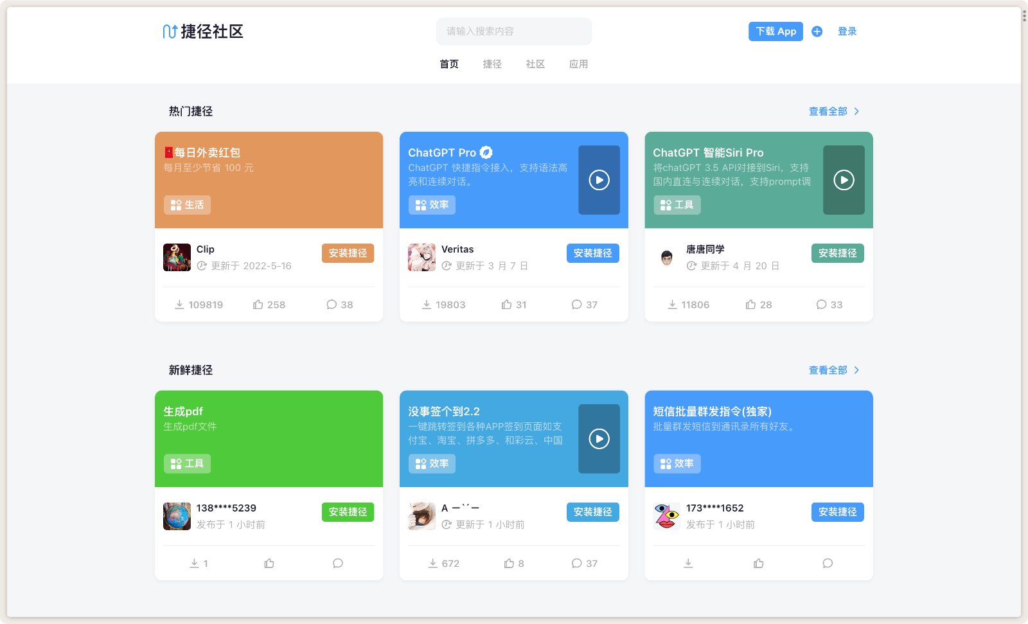Click the verified badge next to ChatGPT Pro
This screenshot has height=624, width=1028.
[486, 152]
